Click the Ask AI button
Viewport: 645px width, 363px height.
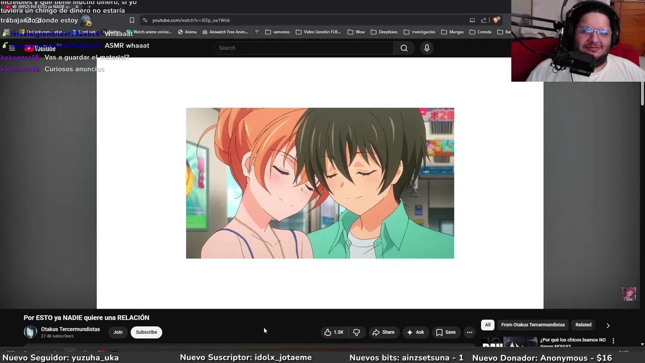click(x=416, y=332)
